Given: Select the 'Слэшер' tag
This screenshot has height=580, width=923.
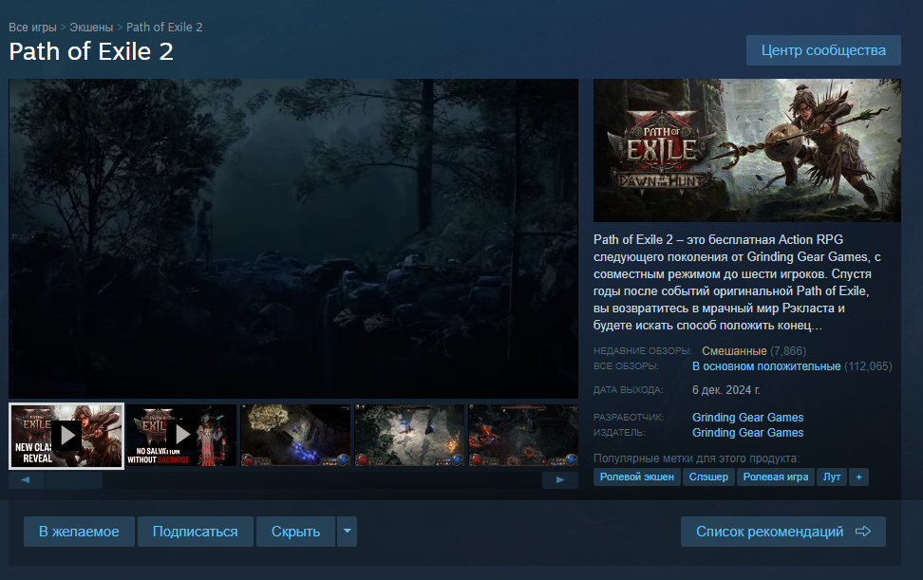Looking at the screenshot, I should click(708, 477).
